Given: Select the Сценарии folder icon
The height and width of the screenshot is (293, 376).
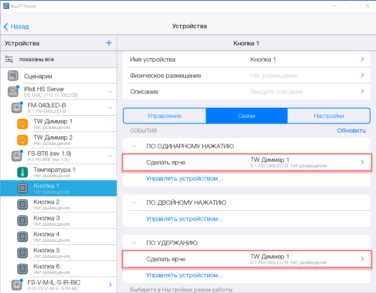Looking at the screenshot, I should coord(13,76).
